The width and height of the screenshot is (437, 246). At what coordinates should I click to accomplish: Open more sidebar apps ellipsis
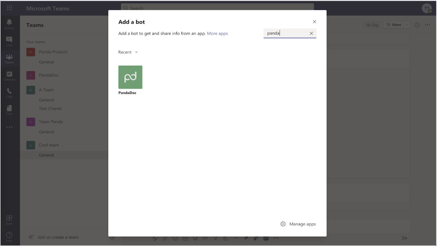(9, 127)
